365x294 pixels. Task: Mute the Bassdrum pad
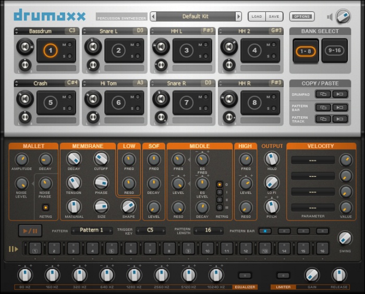pos(69,45)
